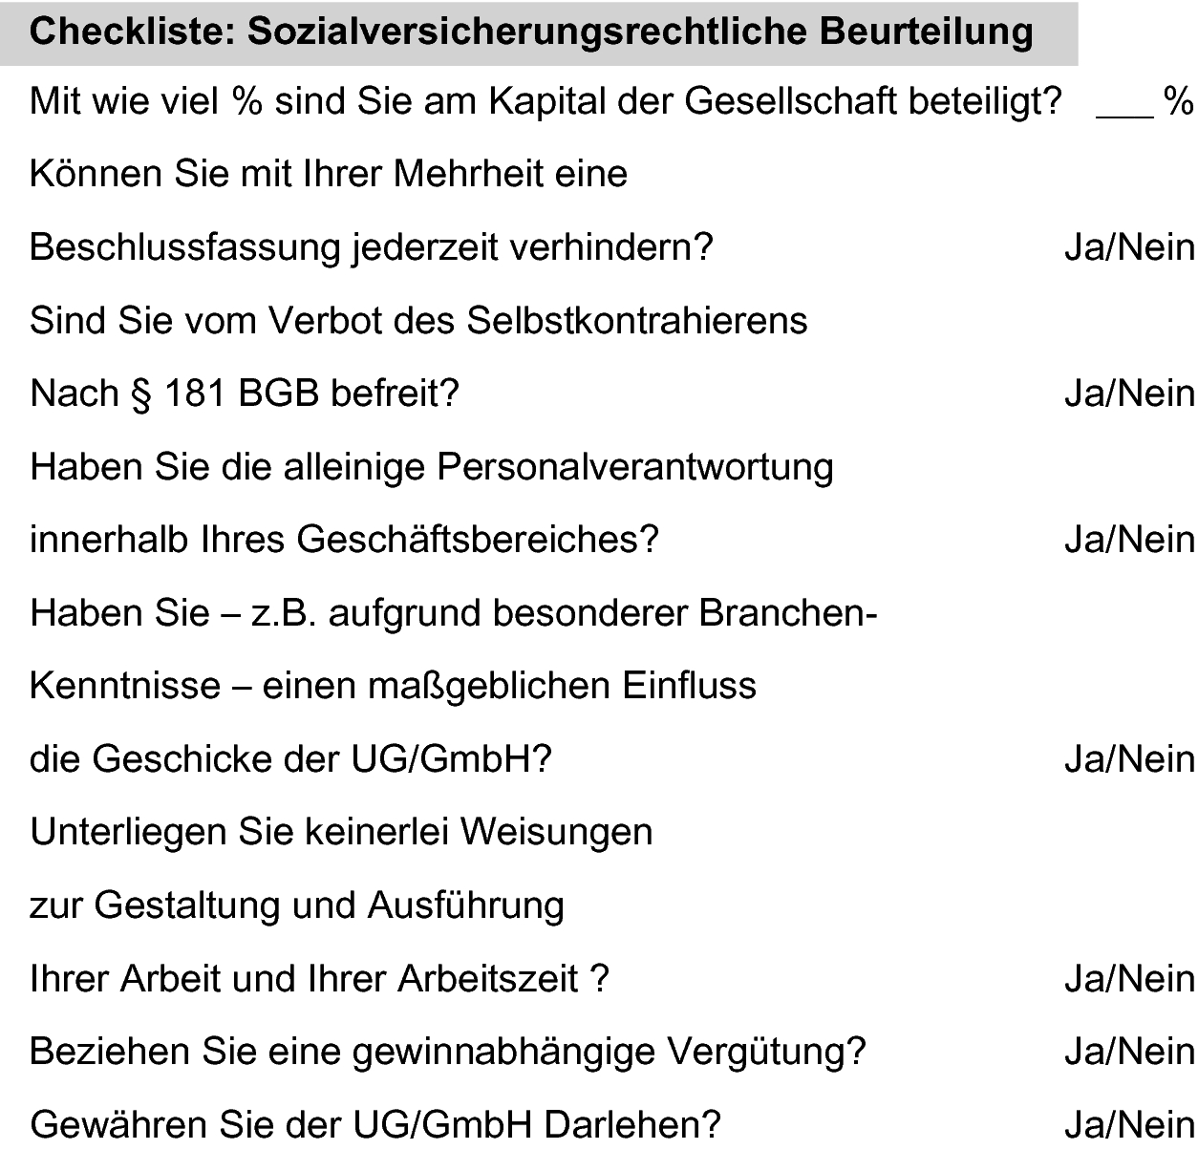Image resolution: width=1198 pixels, height=1150 pixels.
Task: Click the text "Gewähren Sie der UG/GmbH Darlehen?"
Action: [x=375, y=1124]
